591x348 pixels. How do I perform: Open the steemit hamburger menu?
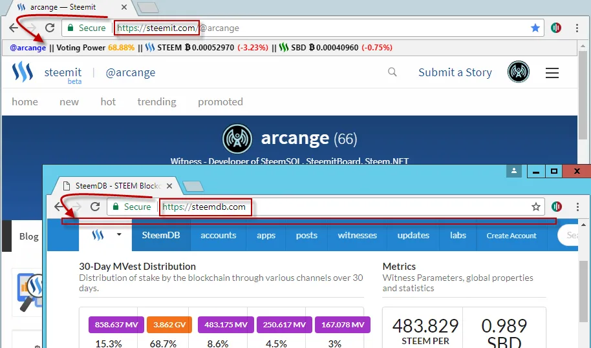coord(552,72)
